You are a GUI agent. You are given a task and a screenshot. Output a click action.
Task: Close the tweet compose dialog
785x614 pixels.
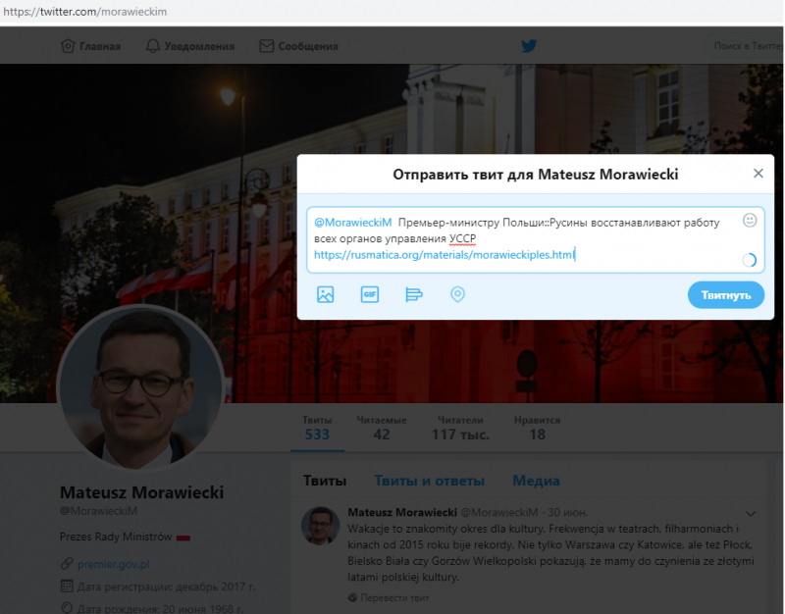(759, 174)
